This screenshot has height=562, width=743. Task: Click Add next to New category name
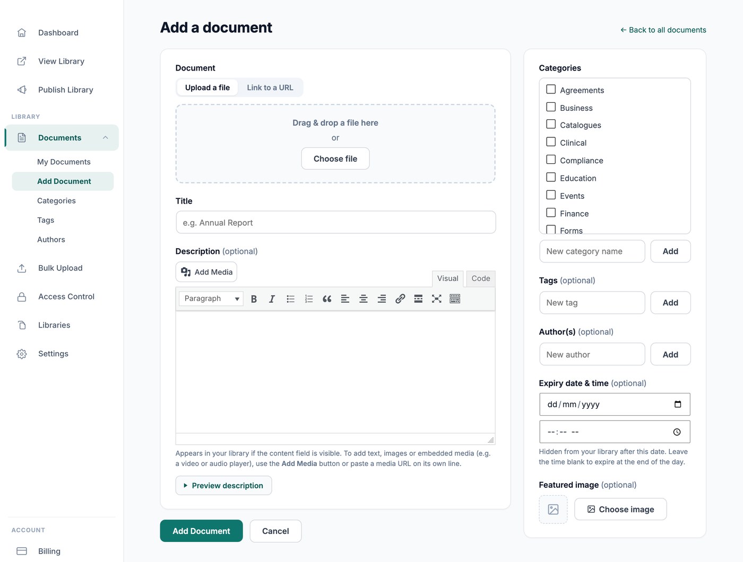coord(670,252)
